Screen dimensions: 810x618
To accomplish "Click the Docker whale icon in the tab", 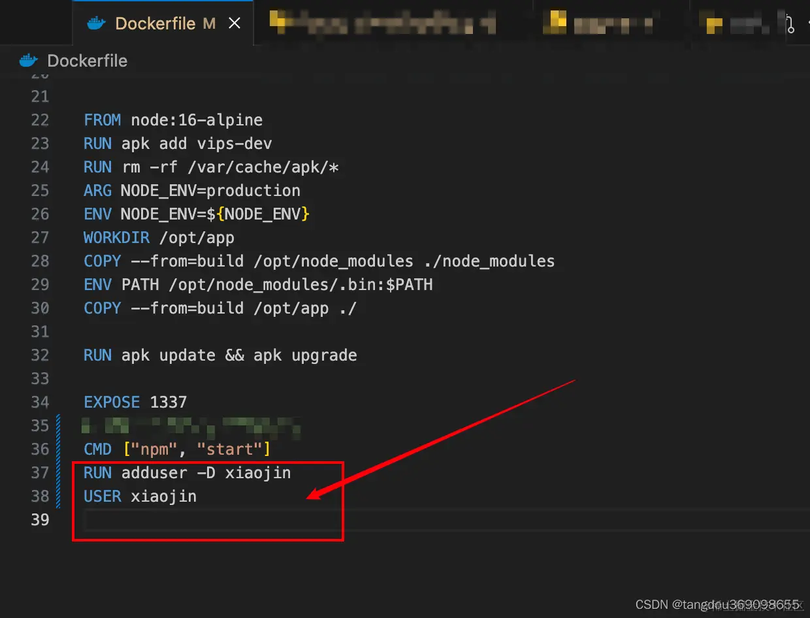I will click(96, 24).
